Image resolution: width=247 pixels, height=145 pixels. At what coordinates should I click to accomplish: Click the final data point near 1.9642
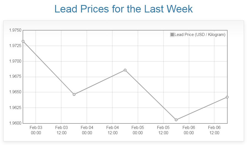tap(227, 97)
